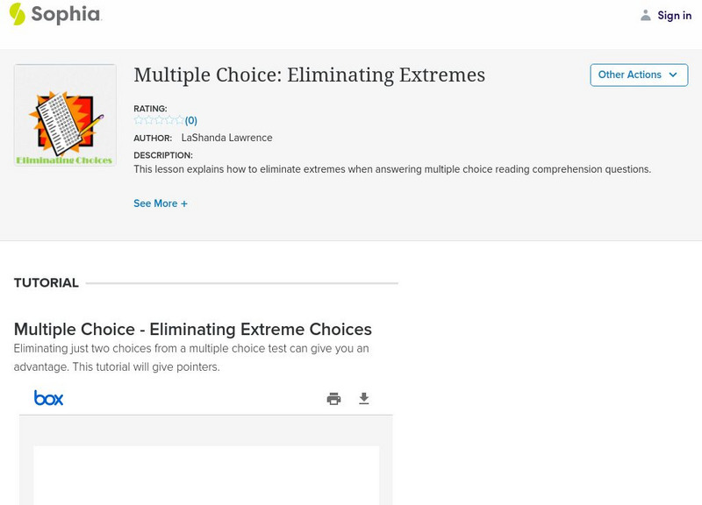Click the Sophia logo icon

coord(17,14)
